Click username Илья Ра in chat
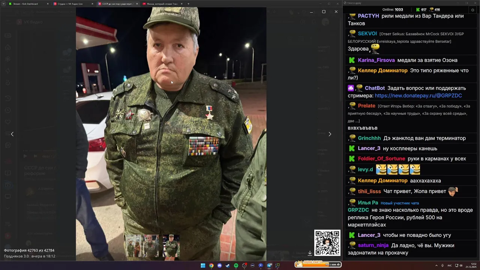480x270 pixels. [x=368, y=203]
